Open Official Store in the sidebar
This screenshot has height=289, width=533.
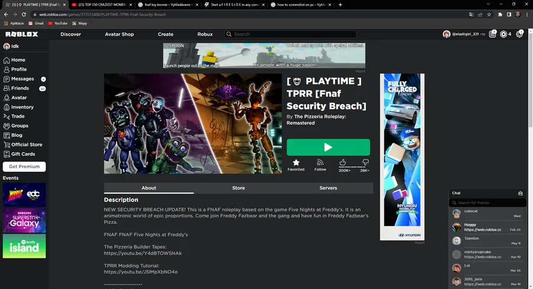23,145
